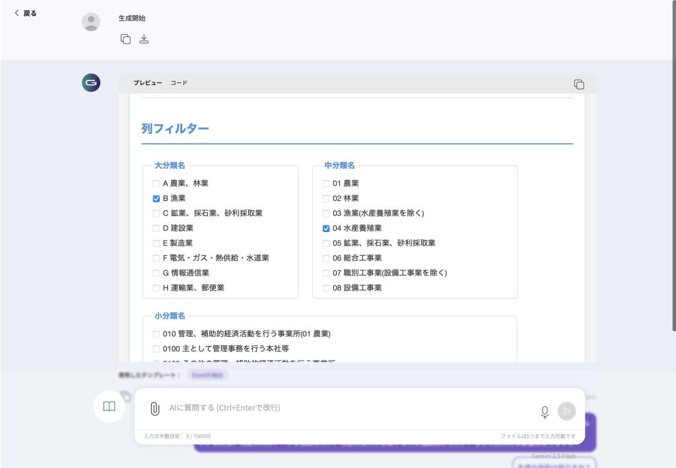Enable the E 製造業 checkbox
This screenshot has height=468, width=676.
click(x=156, y=243)
